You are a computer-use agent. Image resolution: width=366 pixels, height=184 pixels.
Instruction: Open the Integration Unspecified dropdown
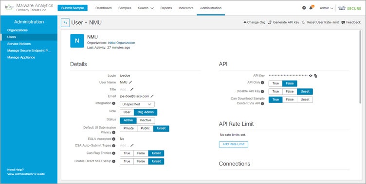[x=137, y=104]
